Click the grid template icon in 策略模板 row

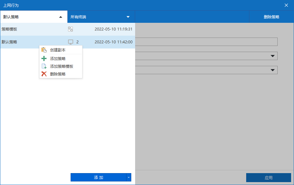pyautogui.click(x=71, y=29)
